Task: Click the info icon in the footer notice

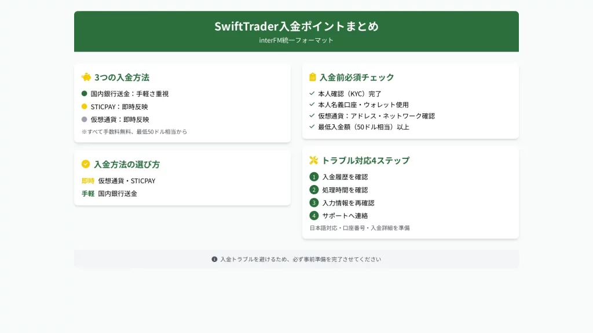Action: click(214, 259)
